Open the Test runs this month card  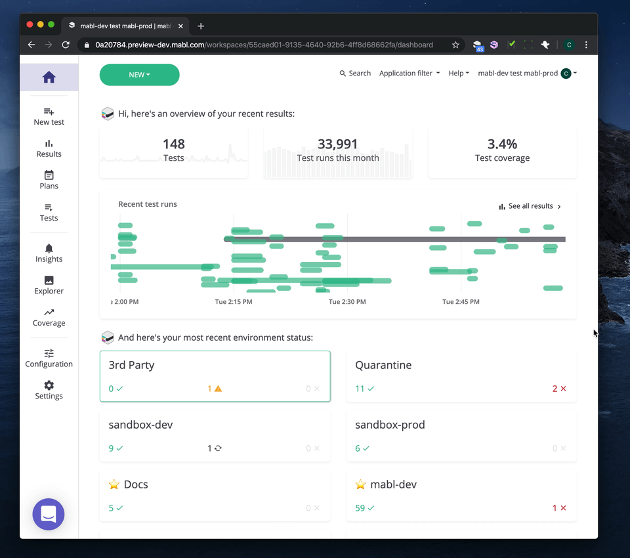tap(338, 153)
